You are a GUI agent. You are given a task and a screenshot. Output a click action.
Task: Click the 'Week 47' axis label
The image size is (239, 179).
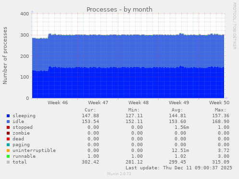(x=98, y=103)
